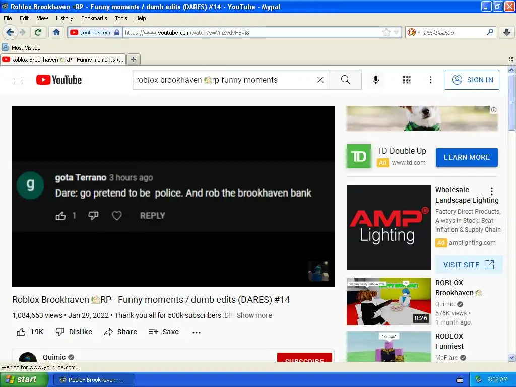516x387 pixels.
Task: Expand the description with Show more
Action: [254, 315]
